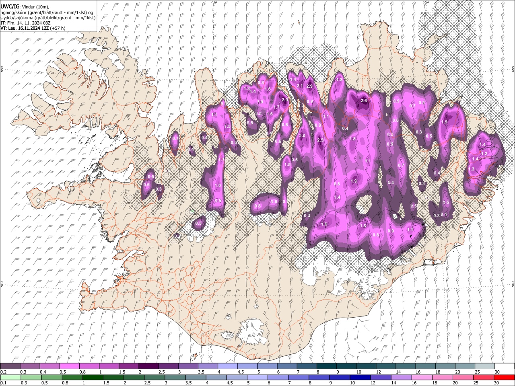Click the light violet 14–16 rain swatch
The image size is (515, 386).
click(402, 377)
